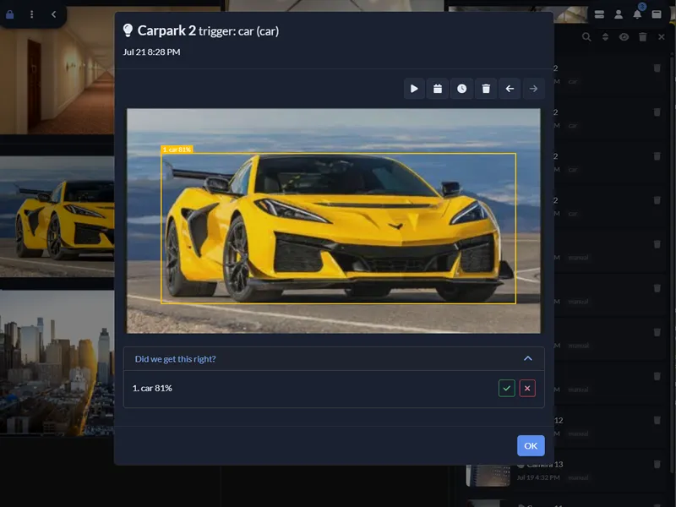Reject car 81% detection with red X

[x=527, y=388]
